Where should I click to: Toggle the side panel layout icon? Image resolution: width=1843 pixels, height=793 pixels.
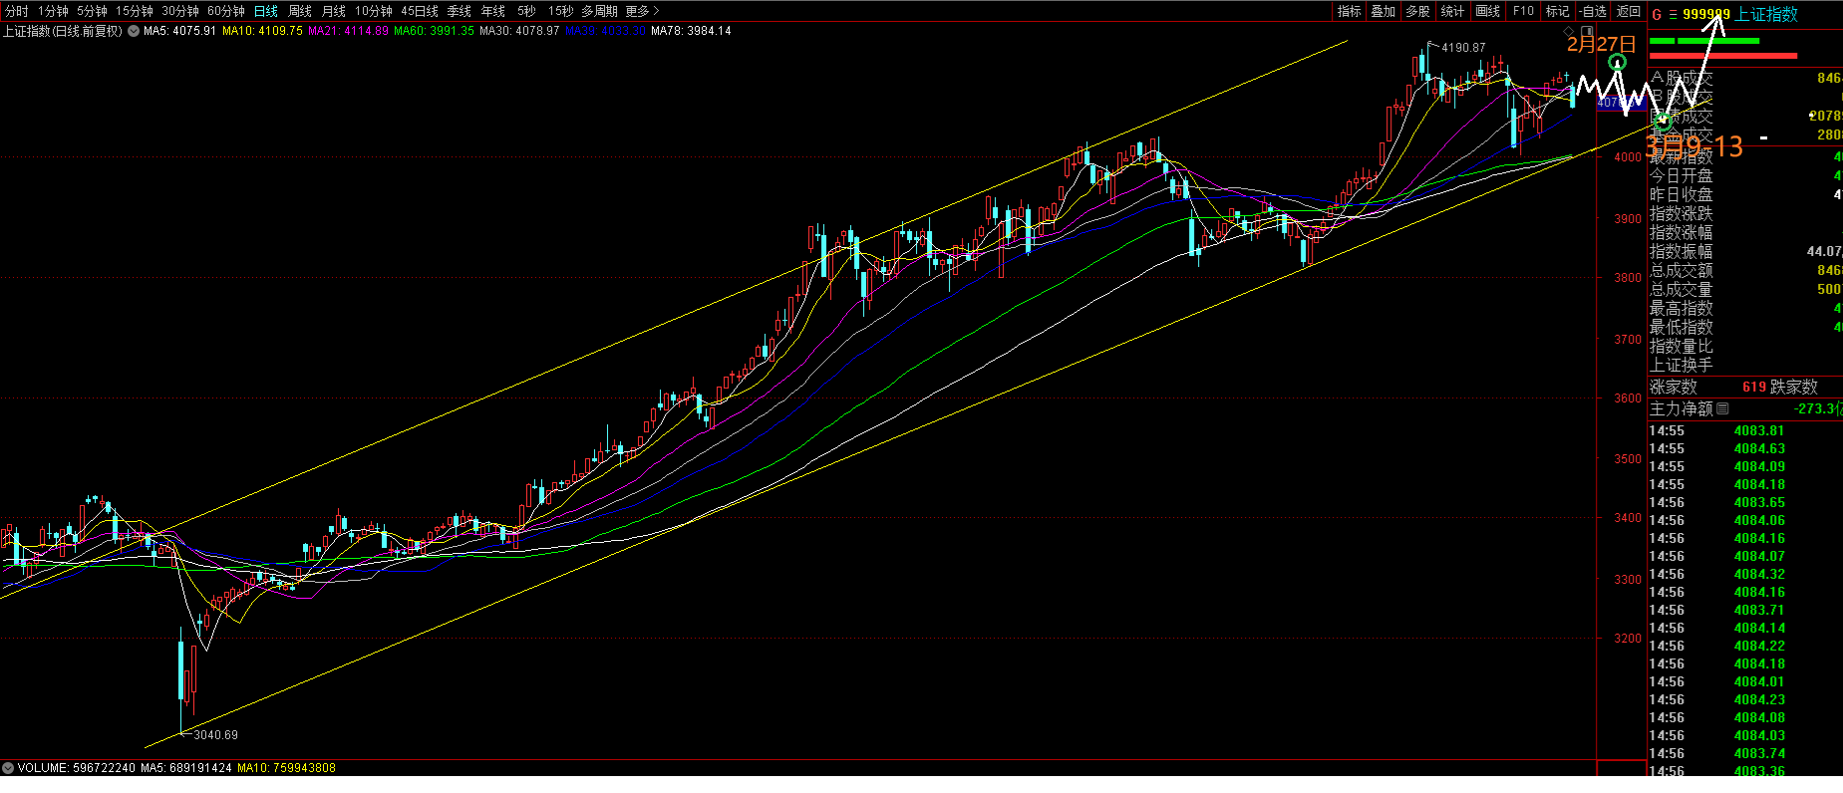tap(1586, 32)
